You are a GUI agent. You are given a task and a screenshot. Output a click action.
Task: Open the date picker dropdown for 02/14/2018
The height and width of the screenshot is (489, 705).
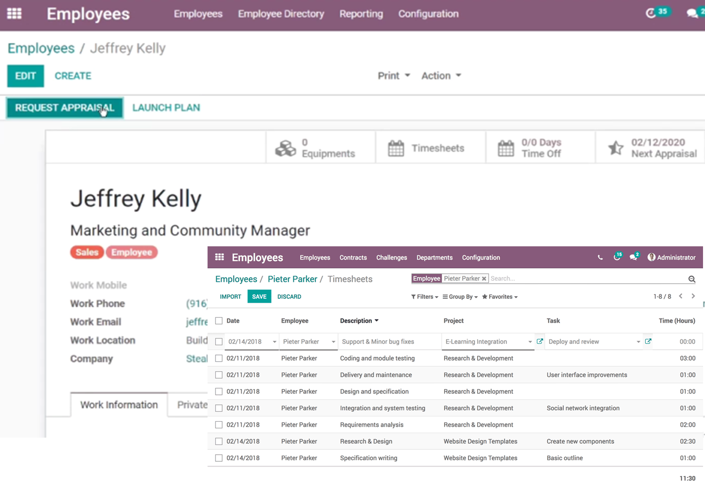tap(274, 342)
